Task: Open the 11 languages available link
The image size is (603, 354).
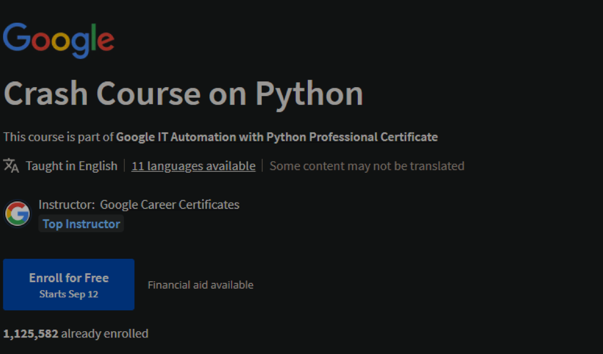Action: pyautogui.click(x=194, y=166)
